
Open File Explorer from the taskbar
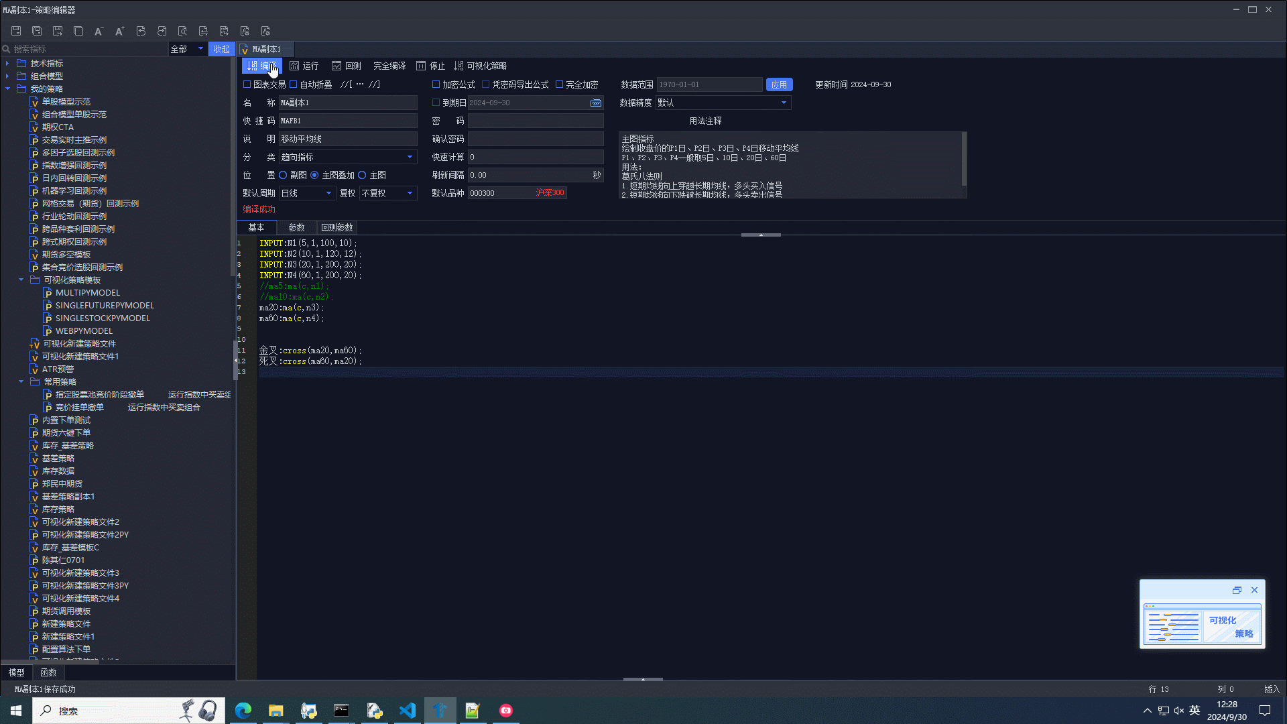pyautogui.click(x=275, y=711)
